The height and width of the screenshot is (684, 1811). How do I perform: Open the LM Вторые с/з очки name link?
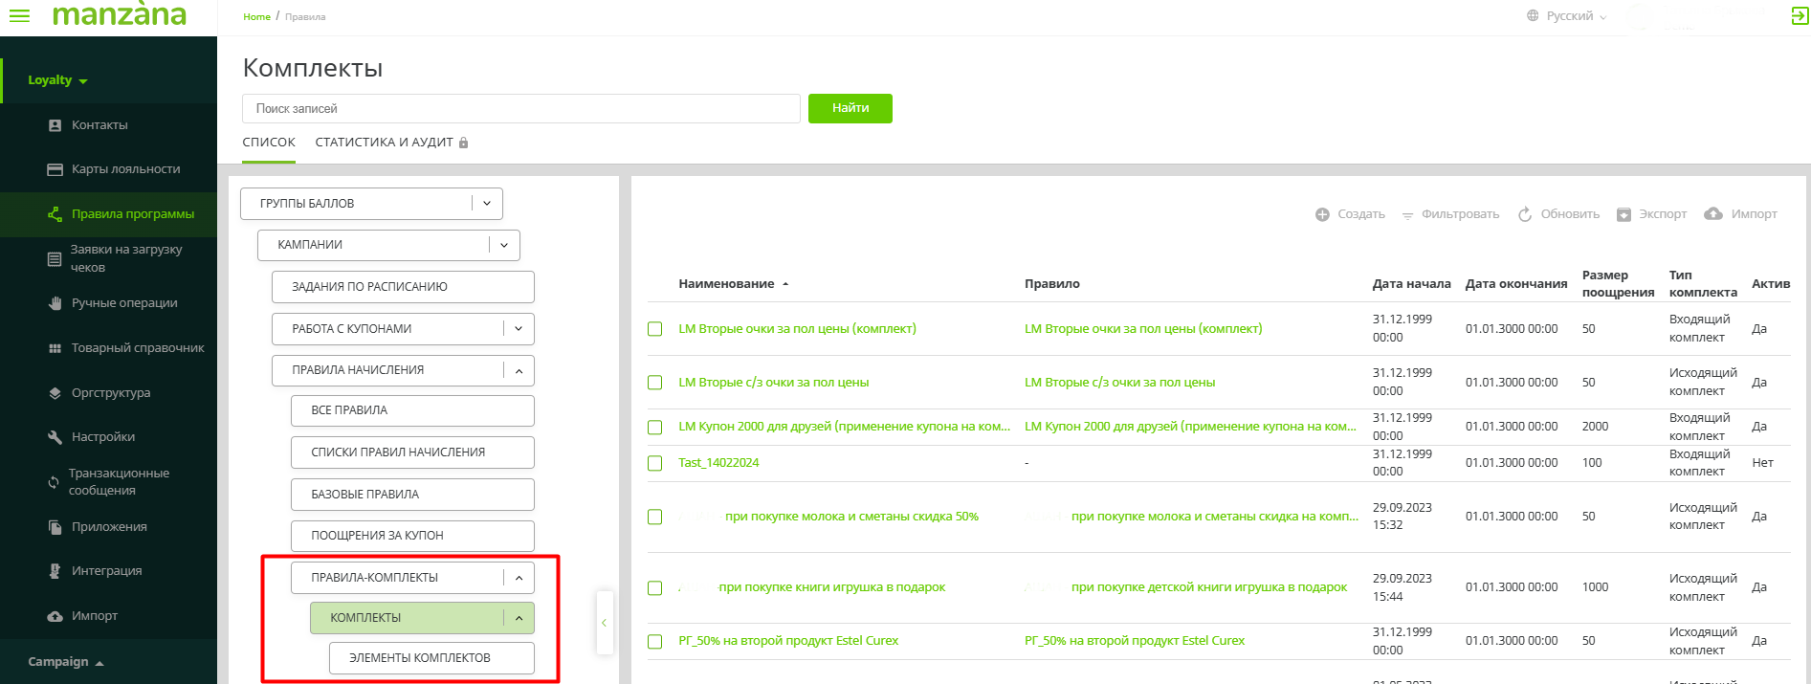(x=773, y=383)
